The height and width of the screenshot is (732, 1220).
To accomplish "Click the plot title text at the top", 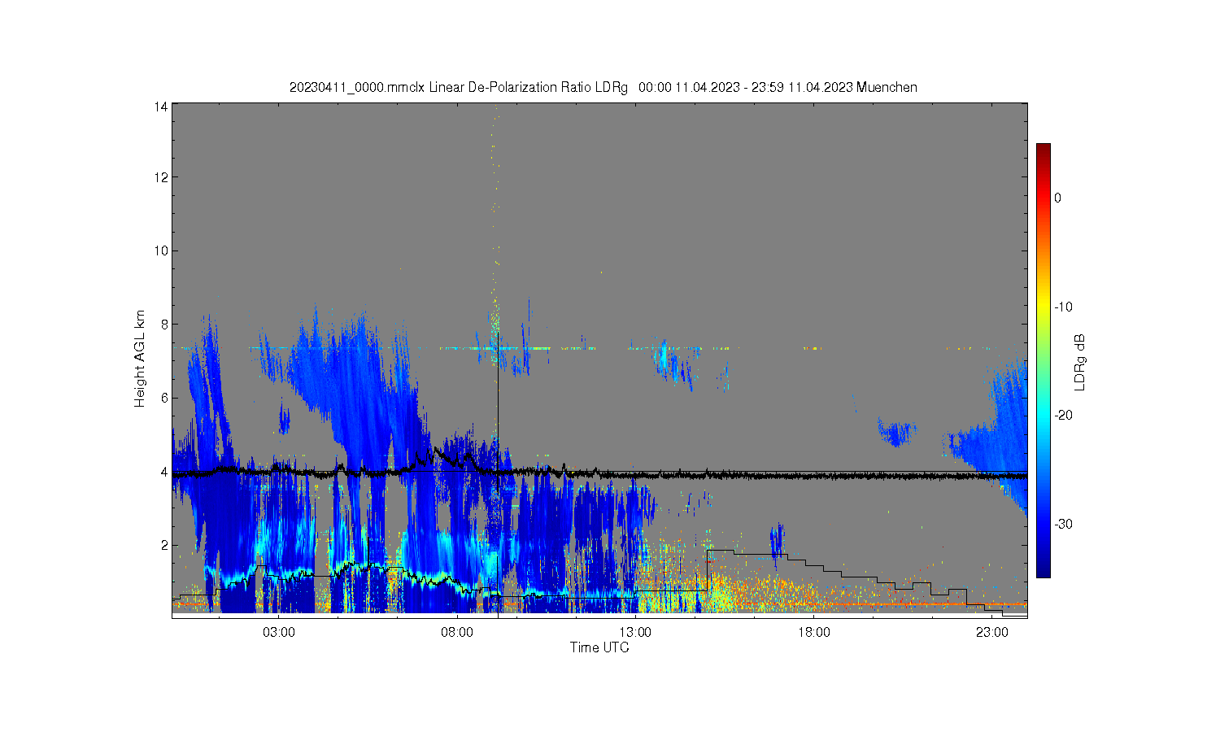I will pos(603,87).
